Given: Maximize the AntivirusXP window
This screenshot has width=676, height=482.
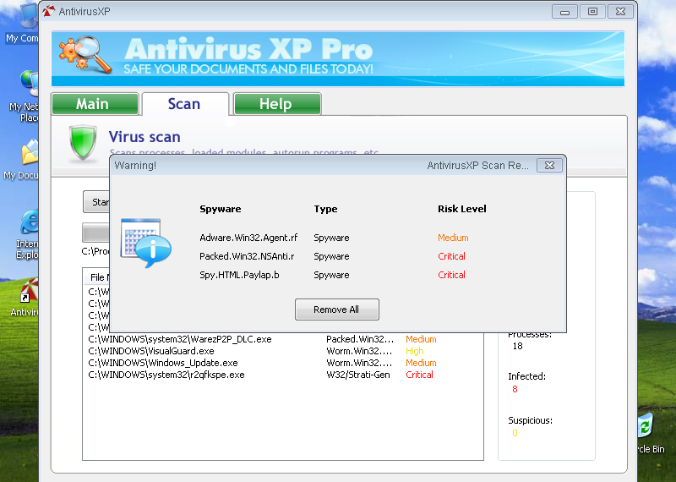Looking at the screenshot, I should (x=593, y=12).
